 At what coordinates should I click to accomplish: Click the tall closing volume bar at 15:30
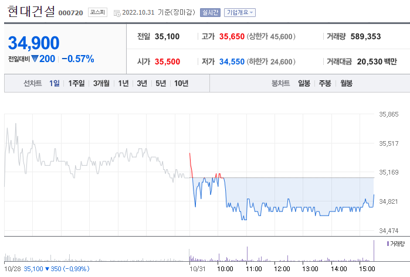pos(374,251)
